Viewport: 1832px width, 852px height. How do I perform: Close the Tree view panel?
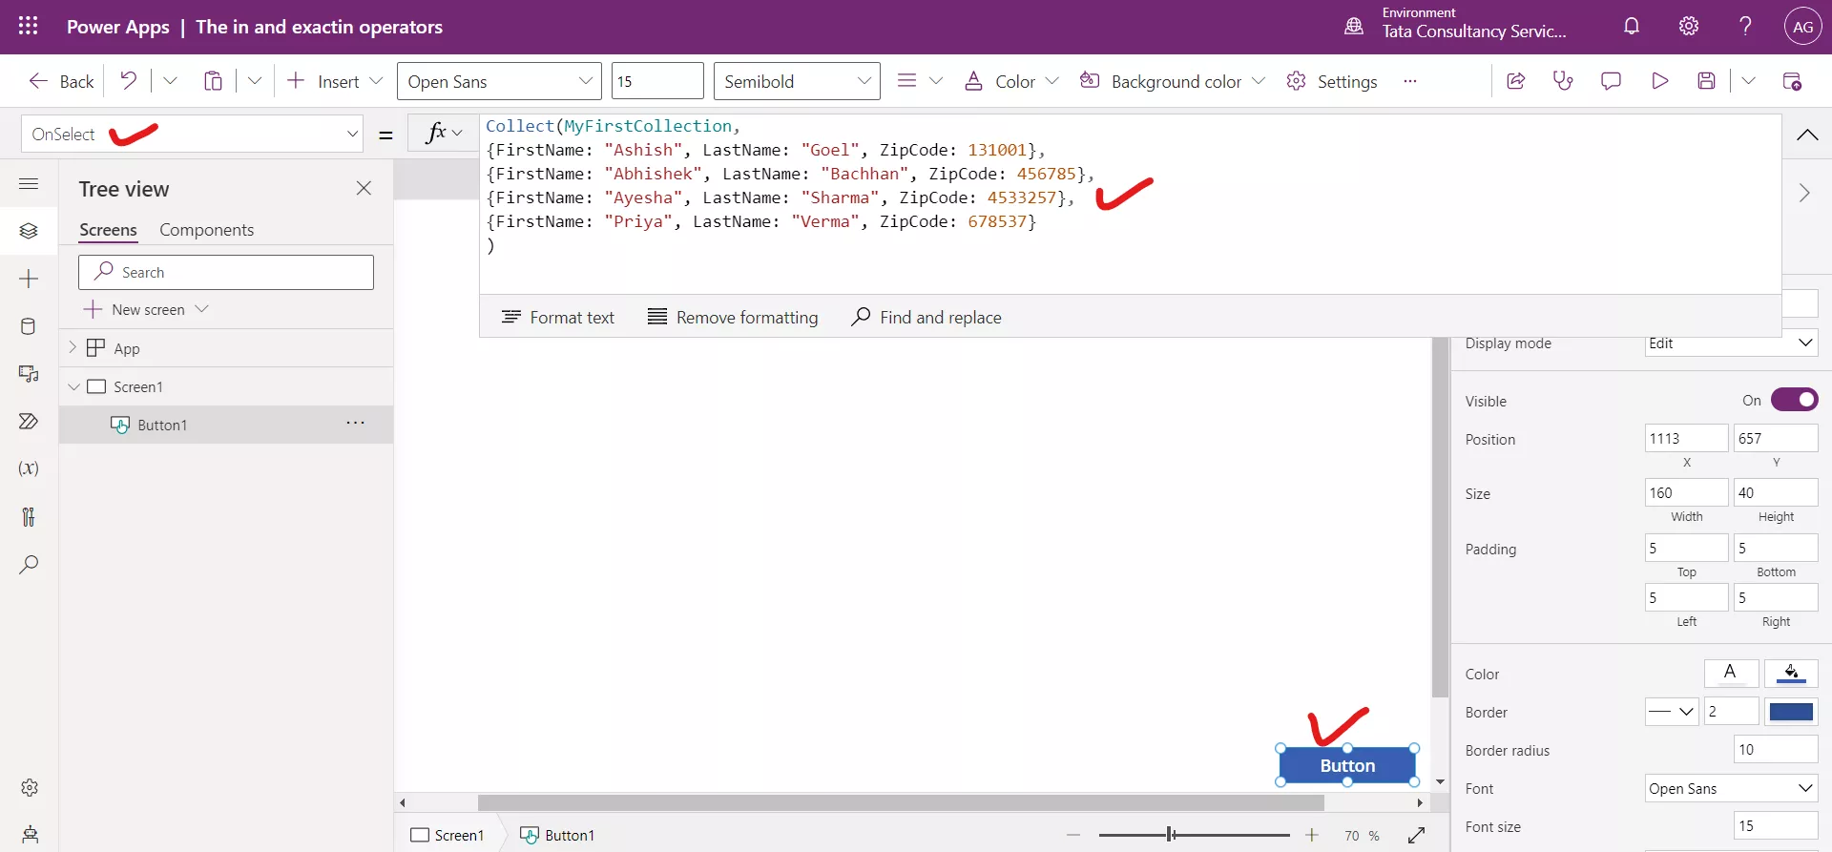pyautogui.click(x=364, y=188)
